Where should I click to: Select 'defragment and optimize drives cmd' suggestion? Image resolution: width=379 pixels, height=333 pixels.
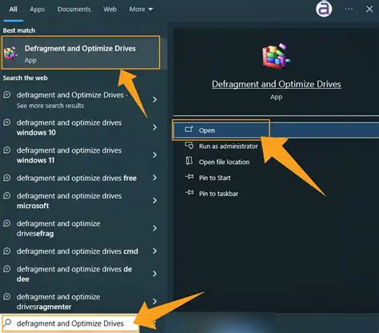click(78, 251)
